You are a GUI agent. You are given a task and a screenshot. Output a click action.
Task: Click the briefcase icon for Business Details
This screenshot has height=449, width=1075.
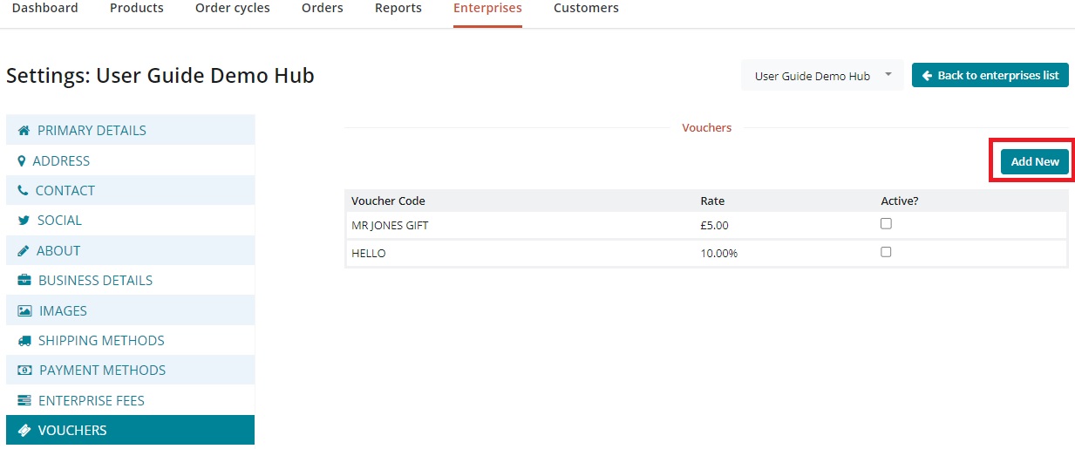[x=24, y=281]
